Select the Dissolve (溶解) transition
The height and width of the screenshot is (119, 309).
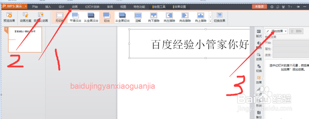(x=138, y=17)
